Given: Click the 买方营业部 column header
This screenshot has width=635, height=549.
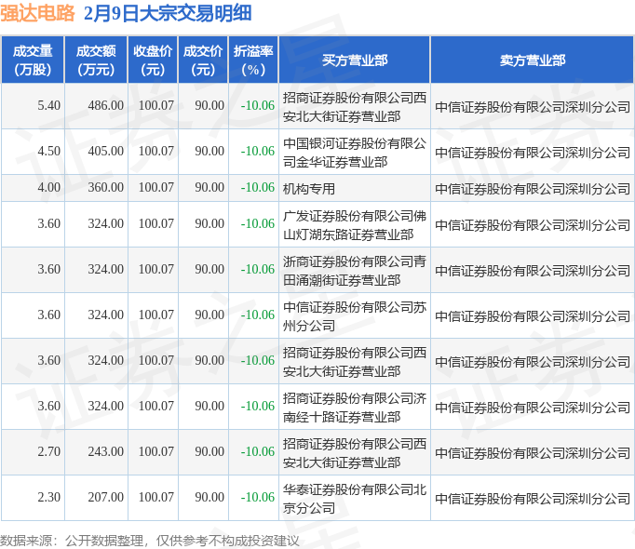Looking at the screenshot, I should [x=355, y=60].
